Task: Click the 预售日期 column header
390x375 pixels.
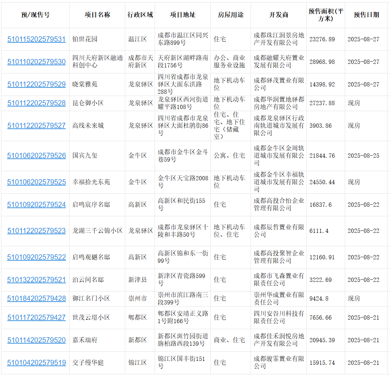Action: [x=366, y=15]
